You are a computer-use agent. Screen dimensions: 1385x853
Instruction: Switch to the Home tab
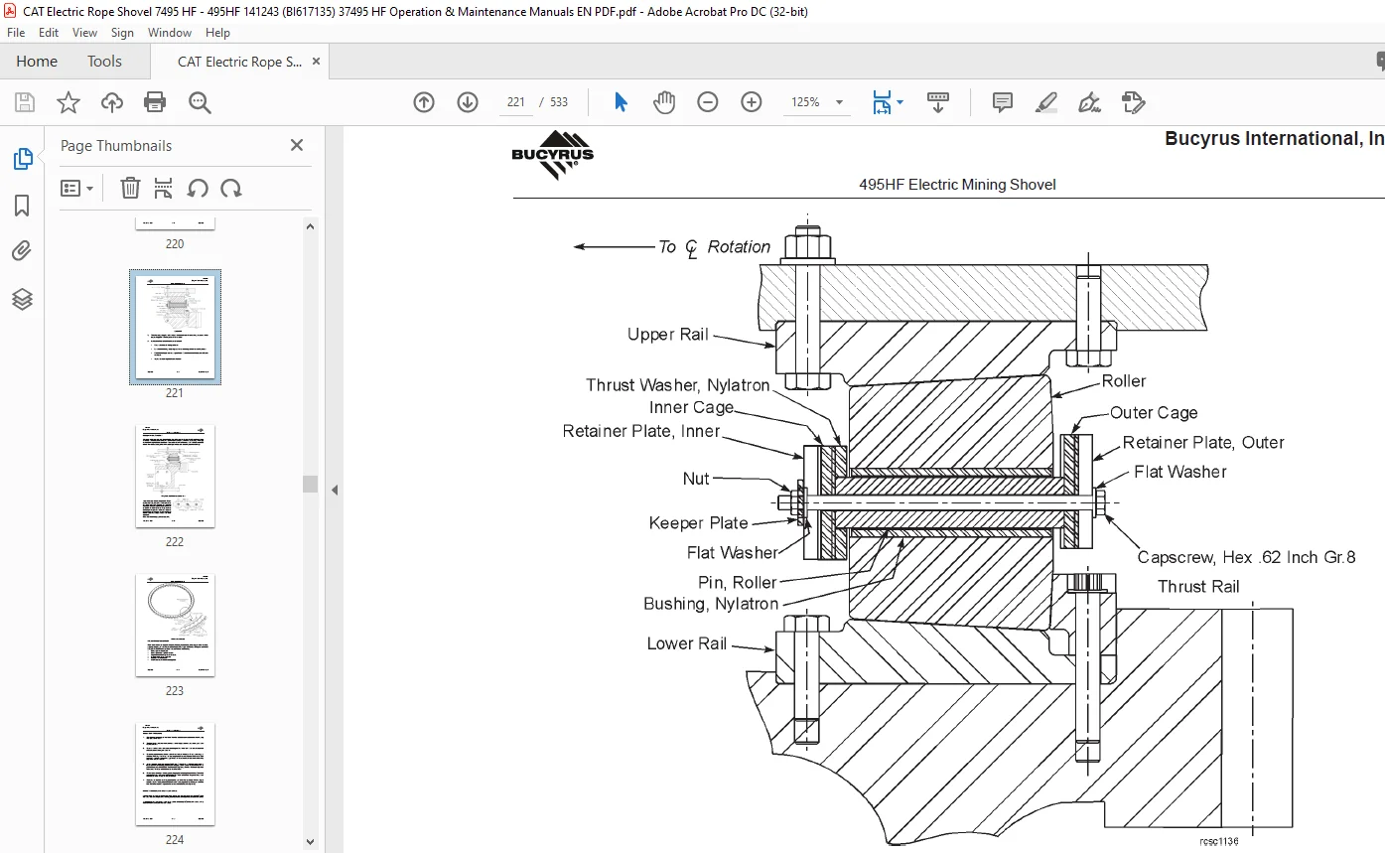(x=37, y=62)
